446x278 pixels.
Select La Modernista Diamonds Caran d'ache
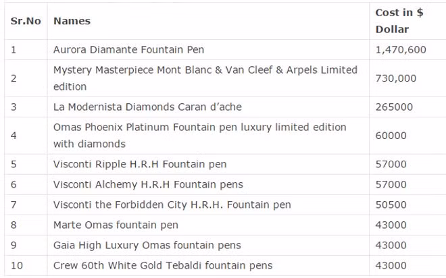coord(147,107)
